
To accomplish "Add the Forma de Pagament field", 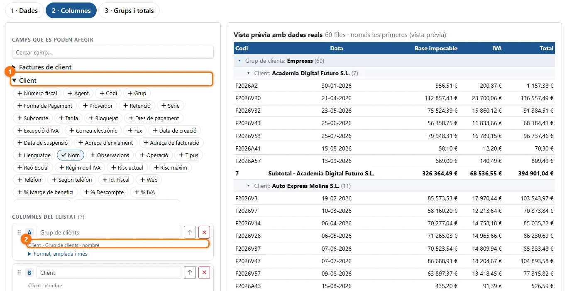I will point(45,106).
